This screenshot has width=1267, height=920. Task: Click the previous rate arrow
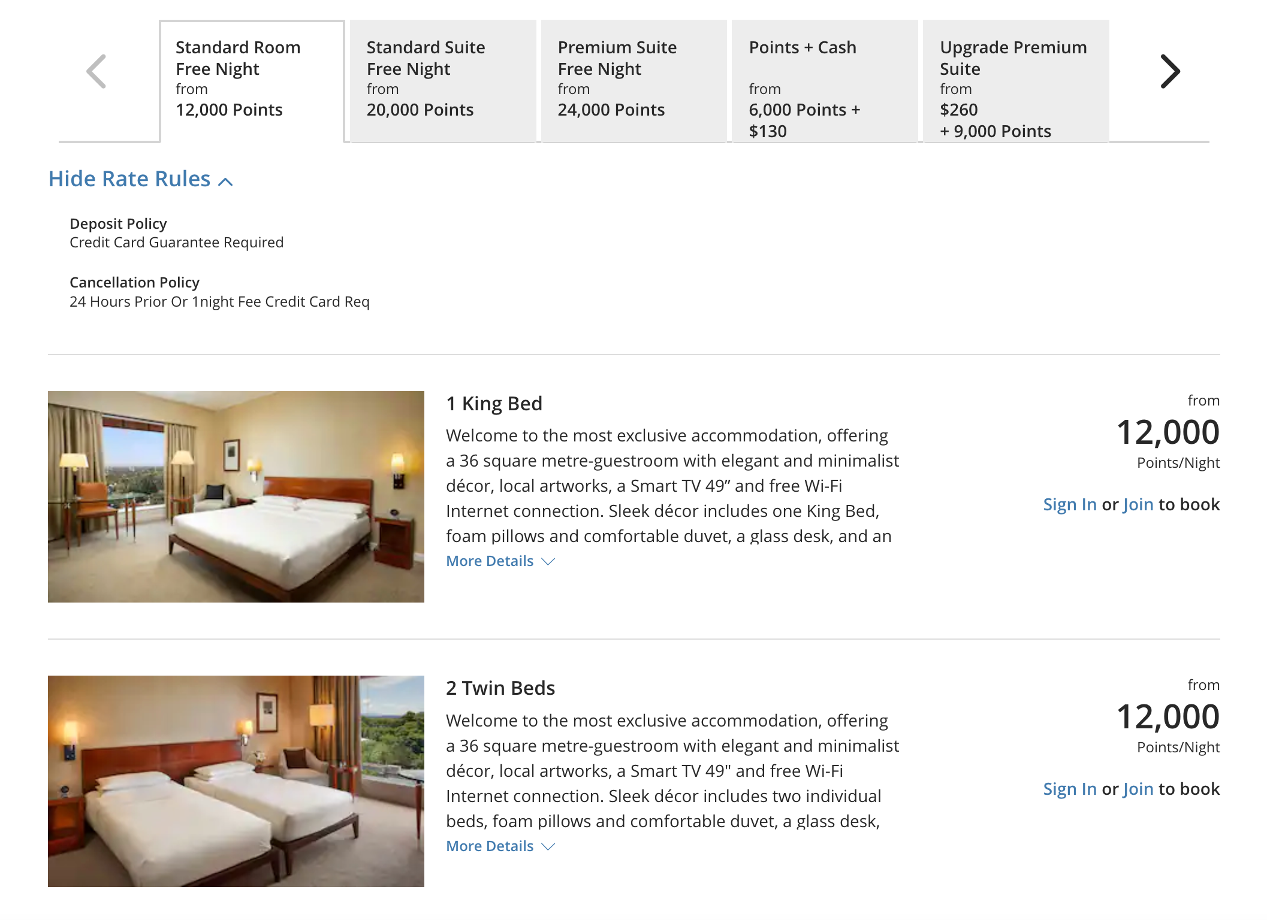96,72
